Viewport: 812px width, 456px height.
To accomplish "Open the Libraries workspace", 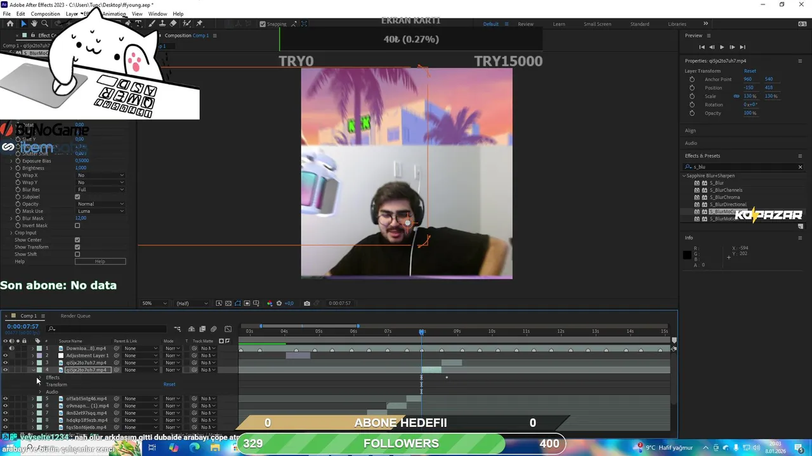I will click(677, 24).
